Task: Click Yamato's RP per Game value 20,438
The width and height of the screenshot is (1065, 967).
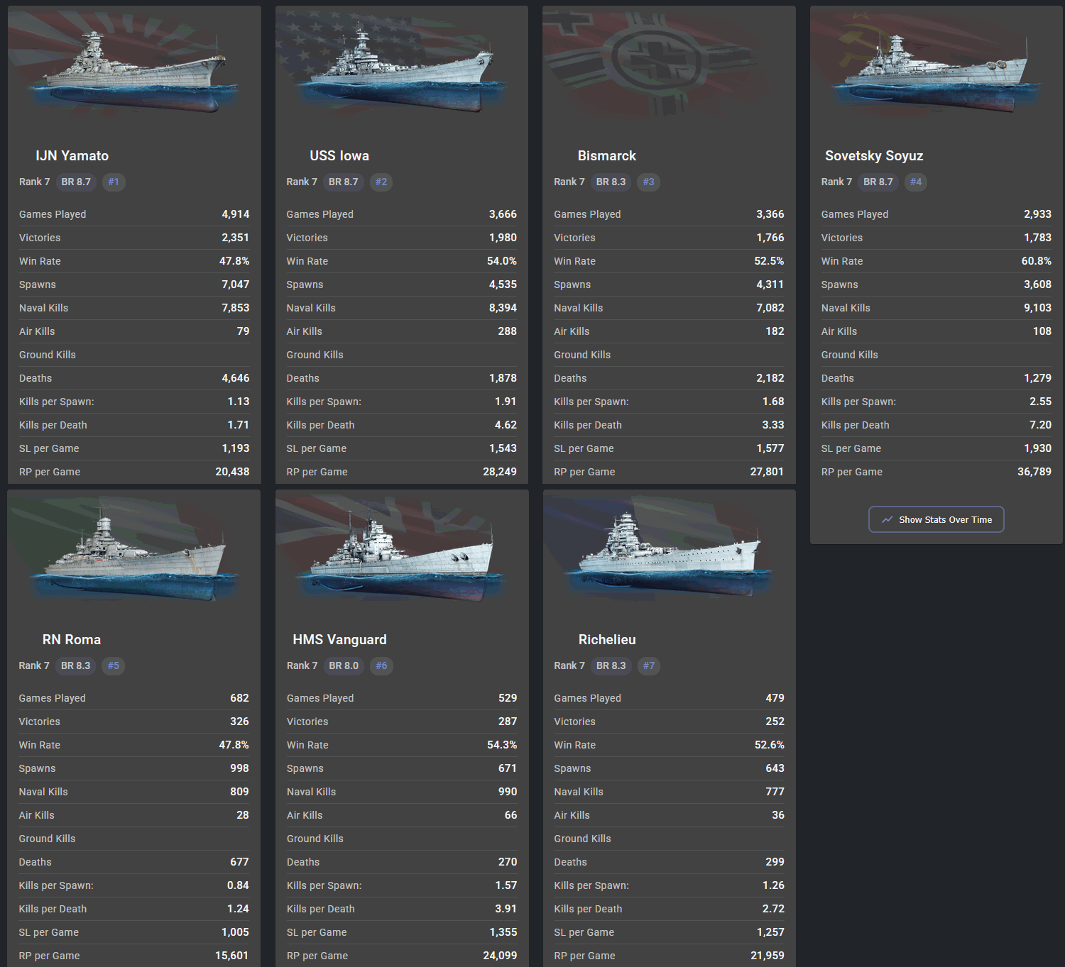Action: point(232,472)
